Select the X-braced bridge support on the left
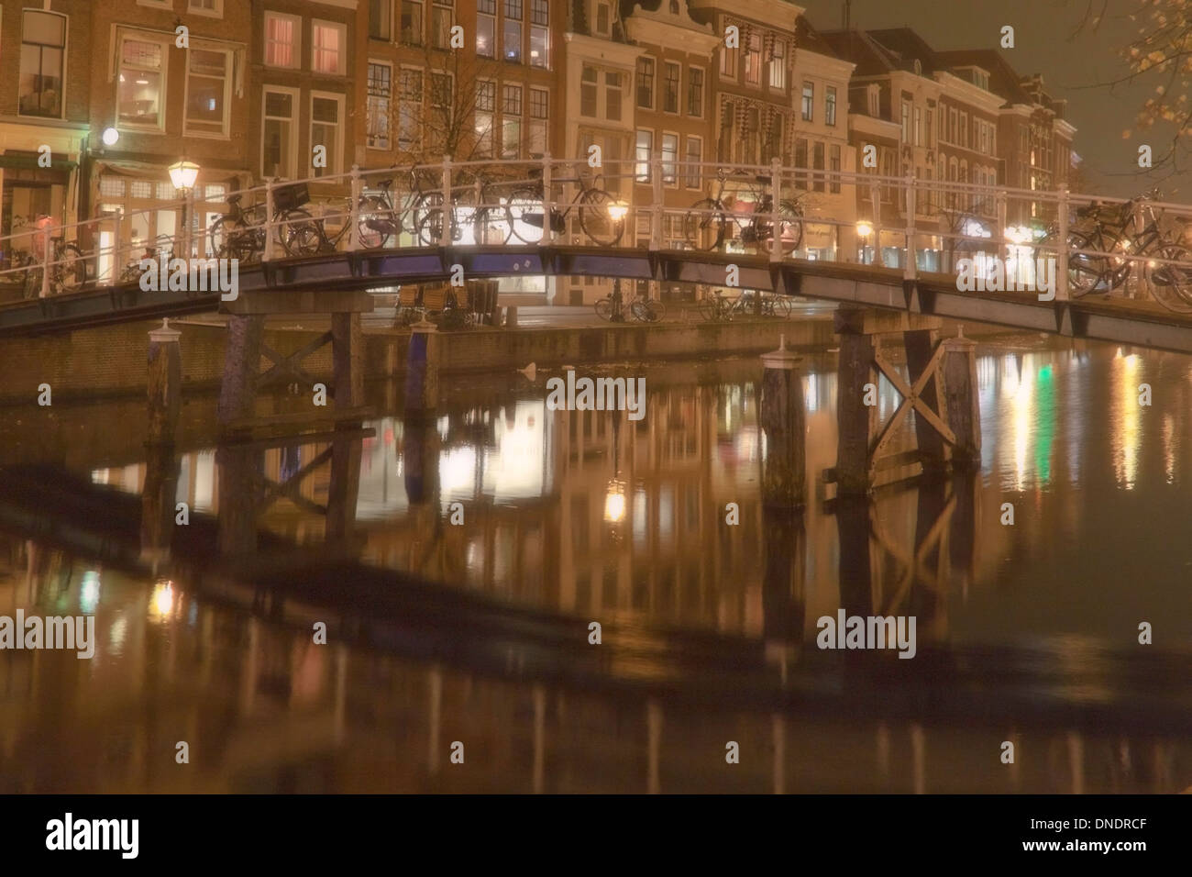Screen dimensions: 1192x877 292,369
